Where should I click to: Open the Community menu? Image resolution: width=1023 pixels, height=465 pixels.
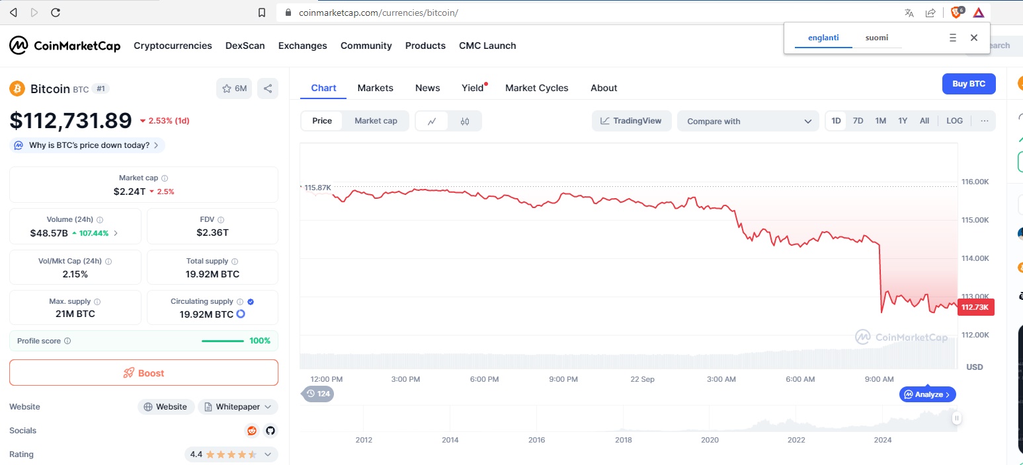(366, 46)
